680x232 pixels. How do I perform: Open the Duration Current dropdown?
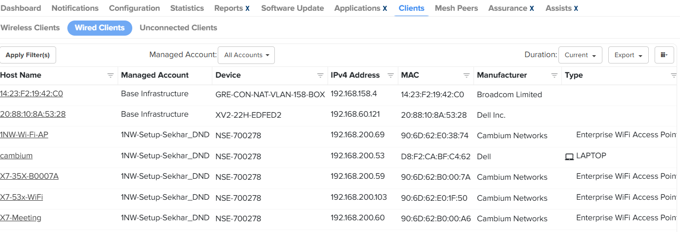tap(580, 55)
